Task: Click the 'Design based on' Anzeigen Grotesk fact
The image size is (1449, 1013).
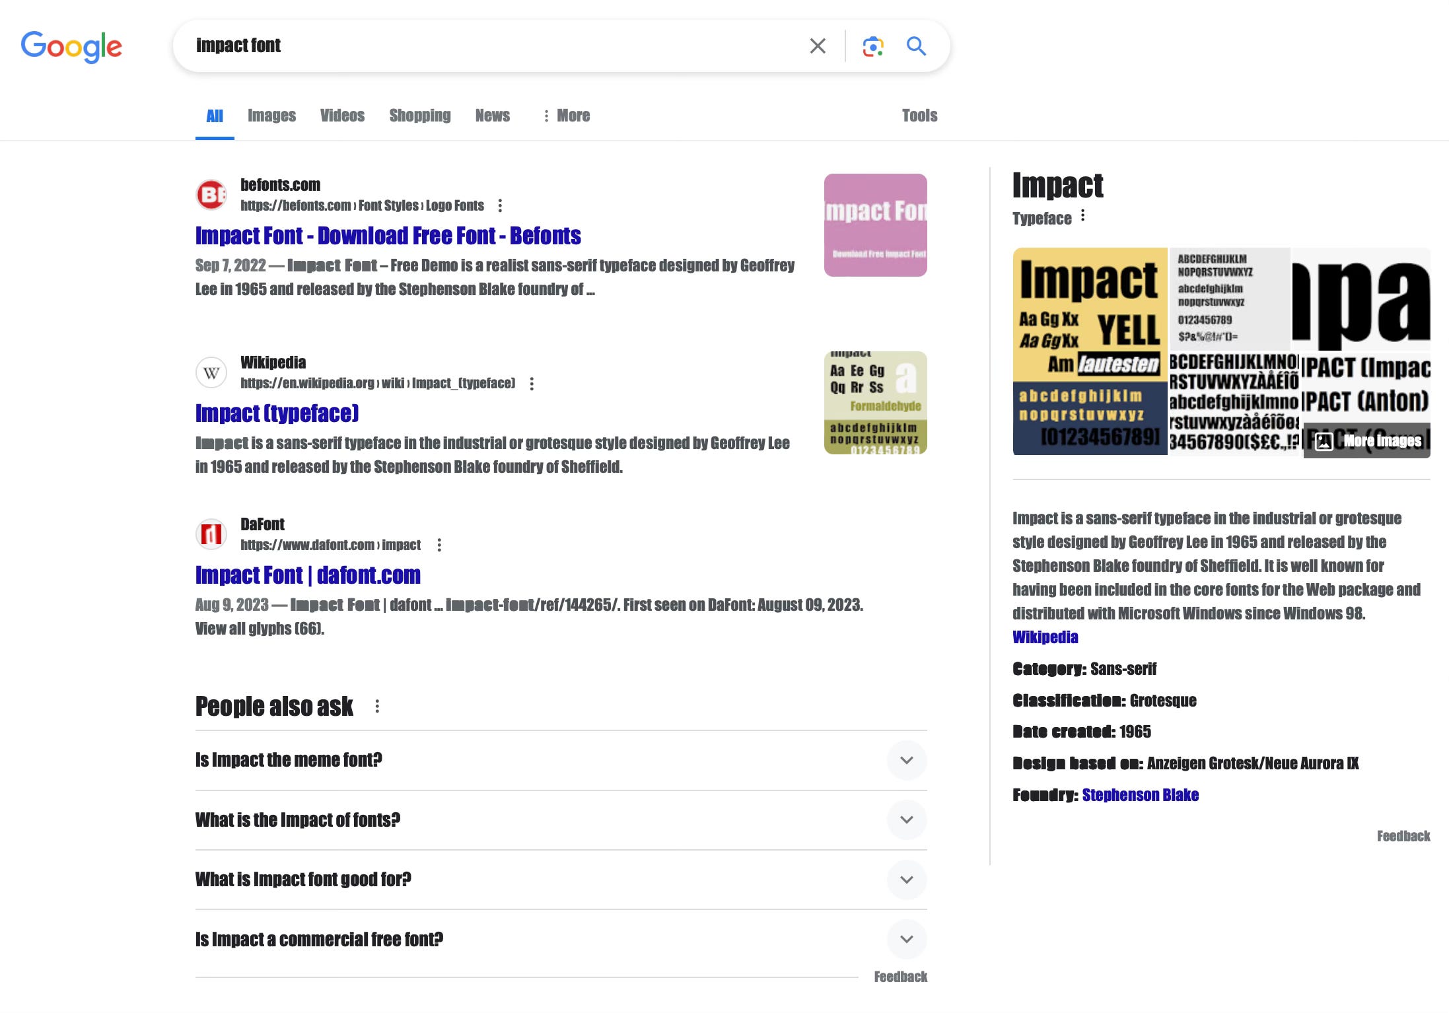Action: pos(1185,763)
